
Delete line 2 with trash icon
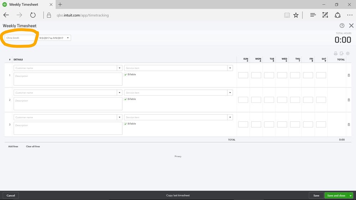pos(349,100)
